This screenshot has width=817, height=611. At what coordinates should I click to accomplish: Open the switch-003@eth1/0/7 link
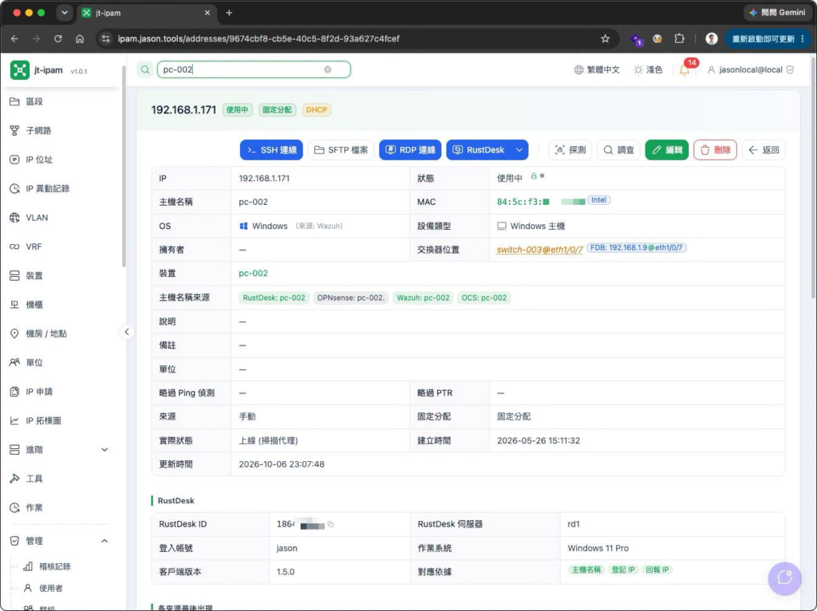pyautogui.click(x=540, y=250)
